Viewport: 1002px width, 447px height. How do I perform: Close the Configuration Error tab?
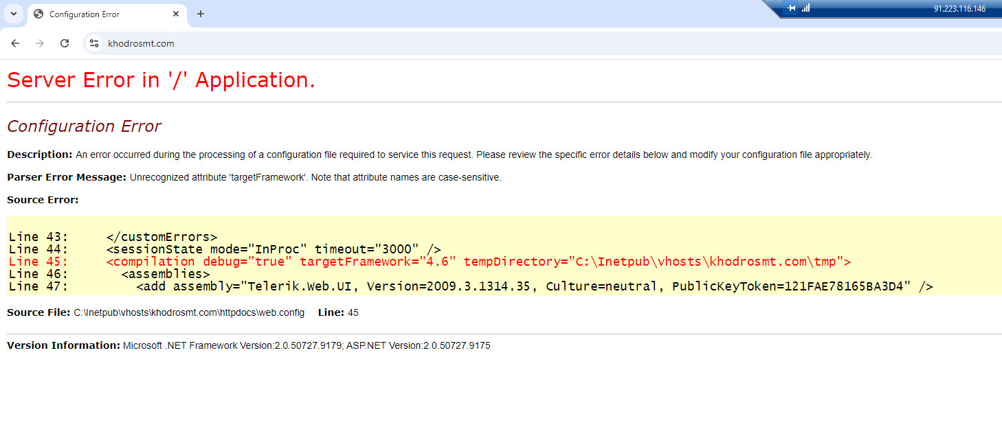point(176,14)
